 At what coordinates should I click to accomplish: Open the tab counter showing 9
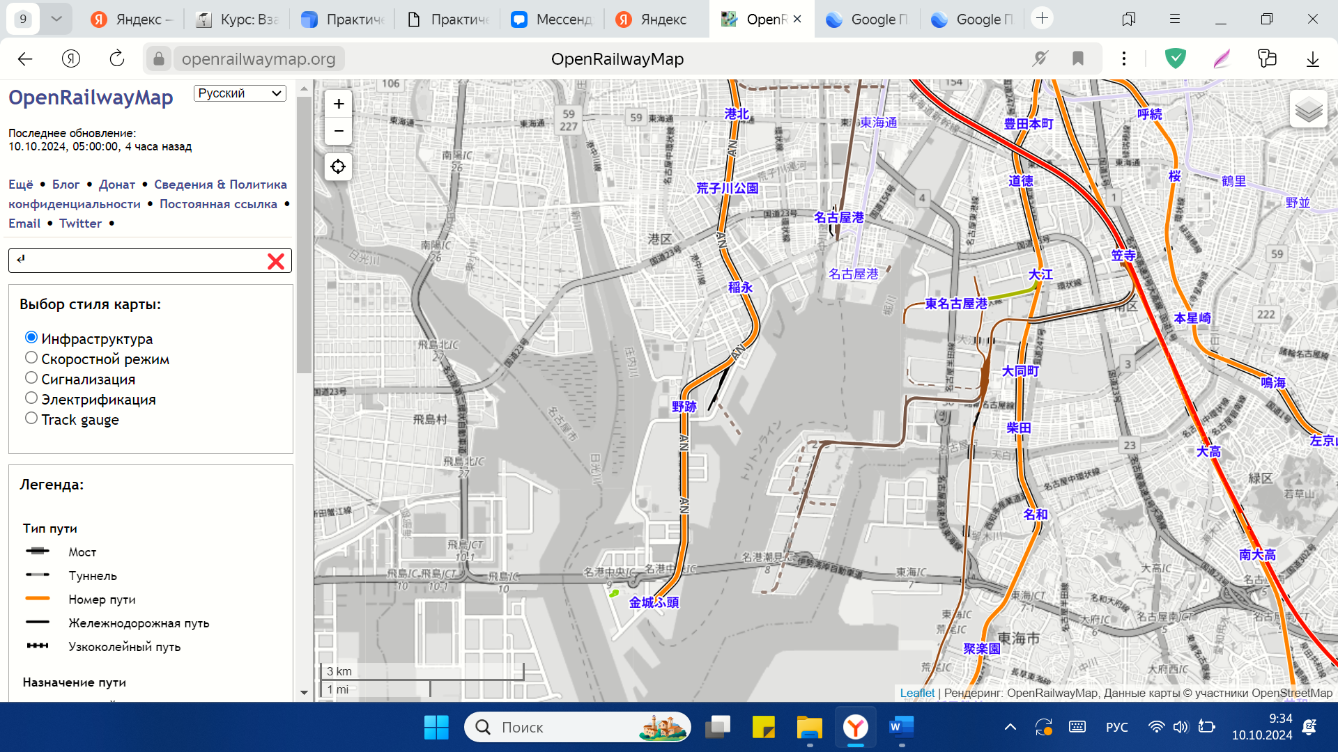click(23, 19)
